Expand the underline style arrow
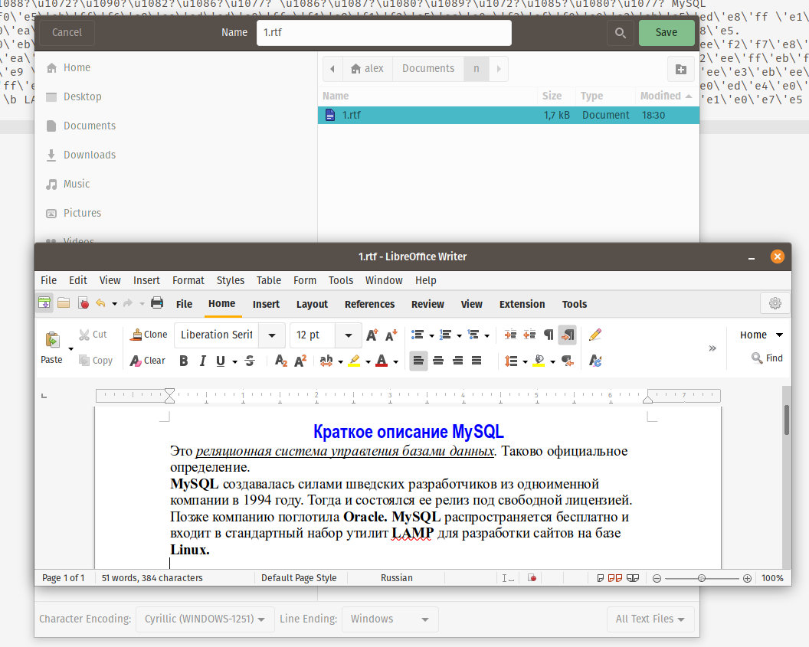Viewport: 809px width, 647px height. coord(234,361)
